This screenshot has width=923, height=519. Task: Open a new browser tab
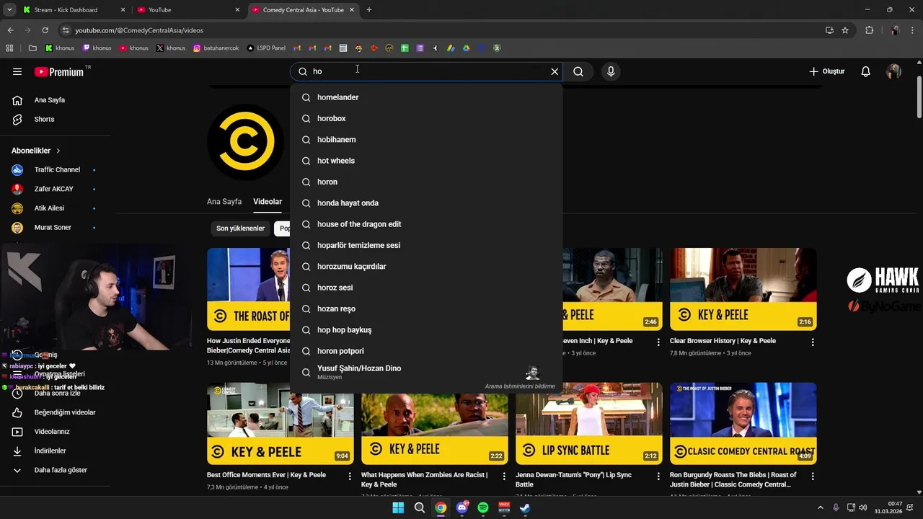pos(369,10)
